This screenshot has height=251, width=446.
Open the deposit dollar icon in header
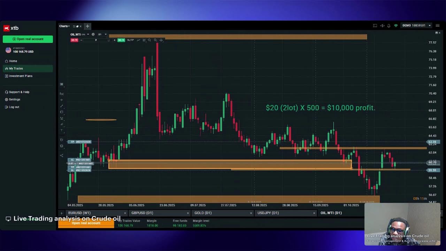[x=382, y=25]
